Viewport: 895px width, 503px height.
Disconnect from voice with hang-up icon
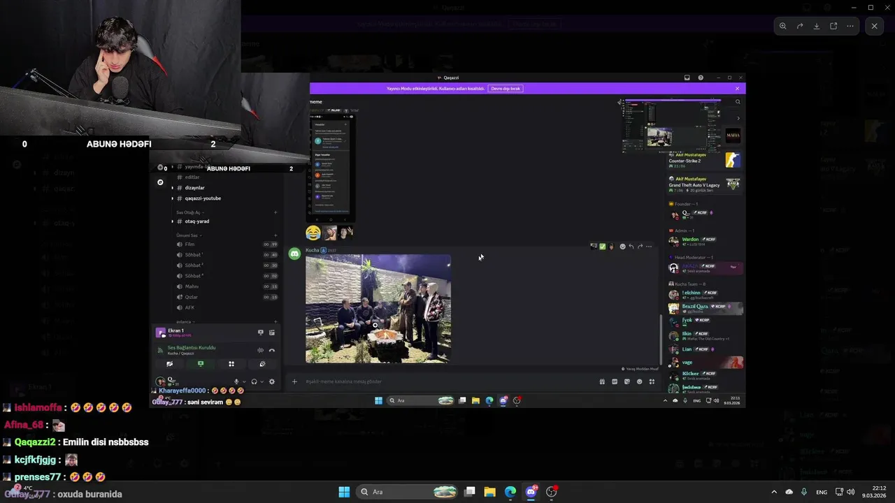272,350
